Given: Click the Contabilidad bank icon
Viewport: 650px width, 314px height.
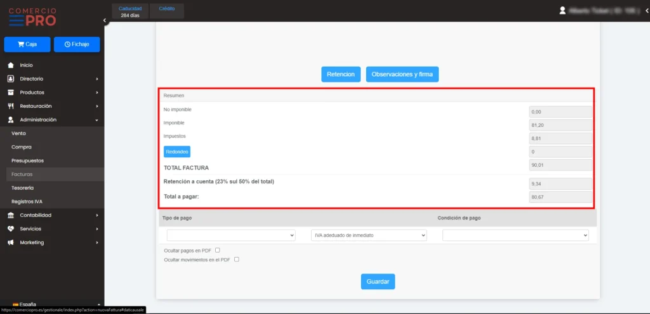Looking at the screenshot, I should pyautogui.click(x=11, y=215).
